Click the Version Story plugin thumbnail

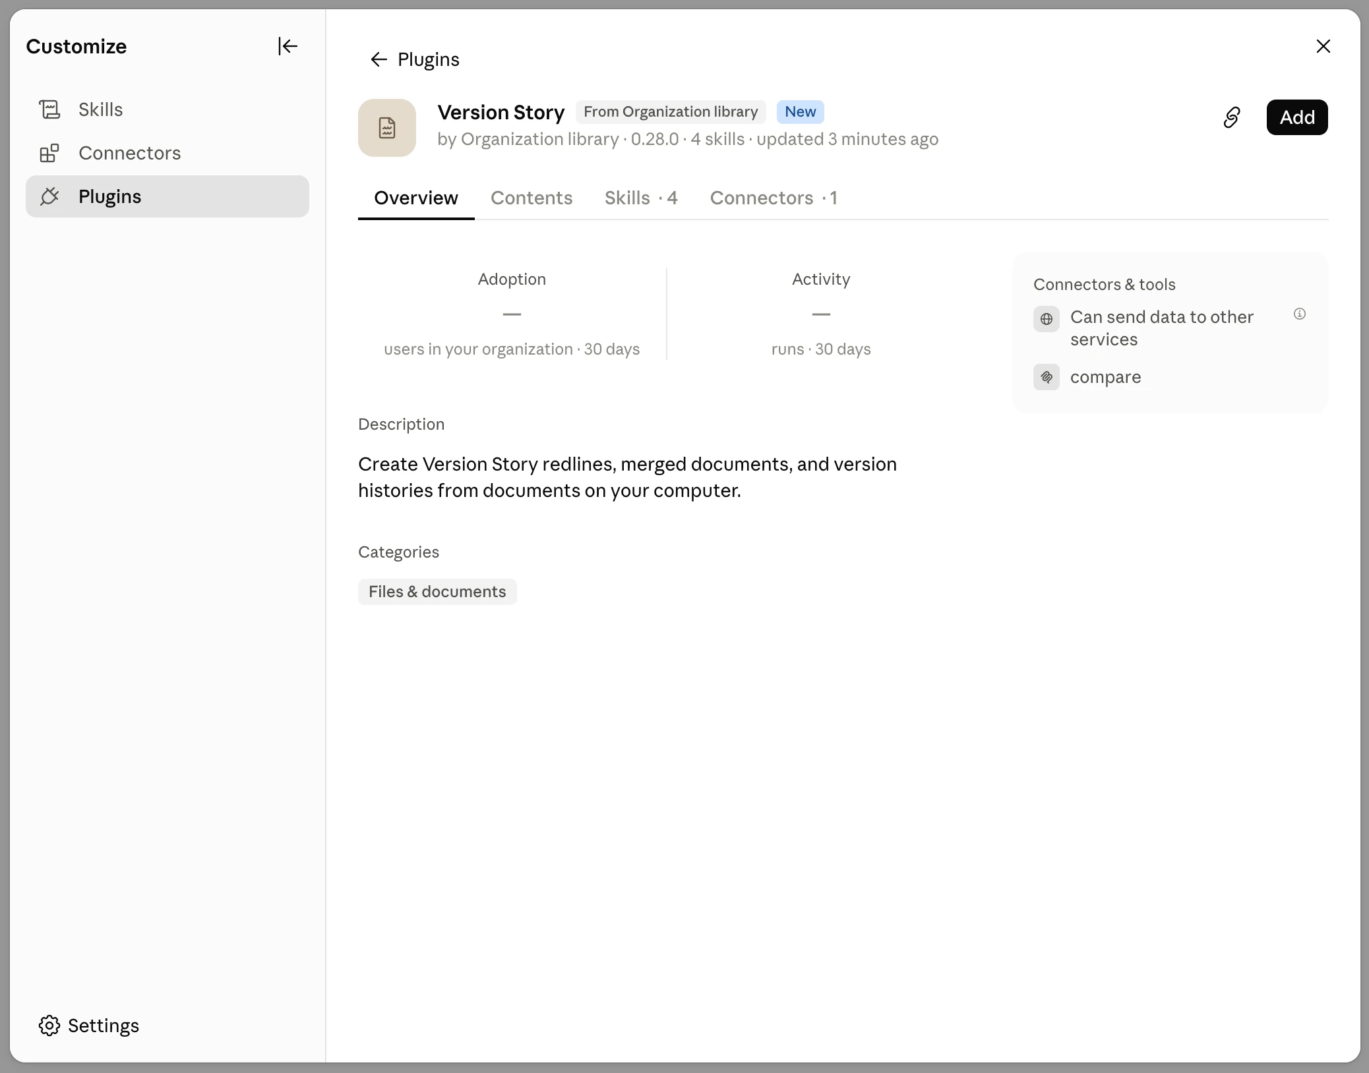(x=387, y=128)
